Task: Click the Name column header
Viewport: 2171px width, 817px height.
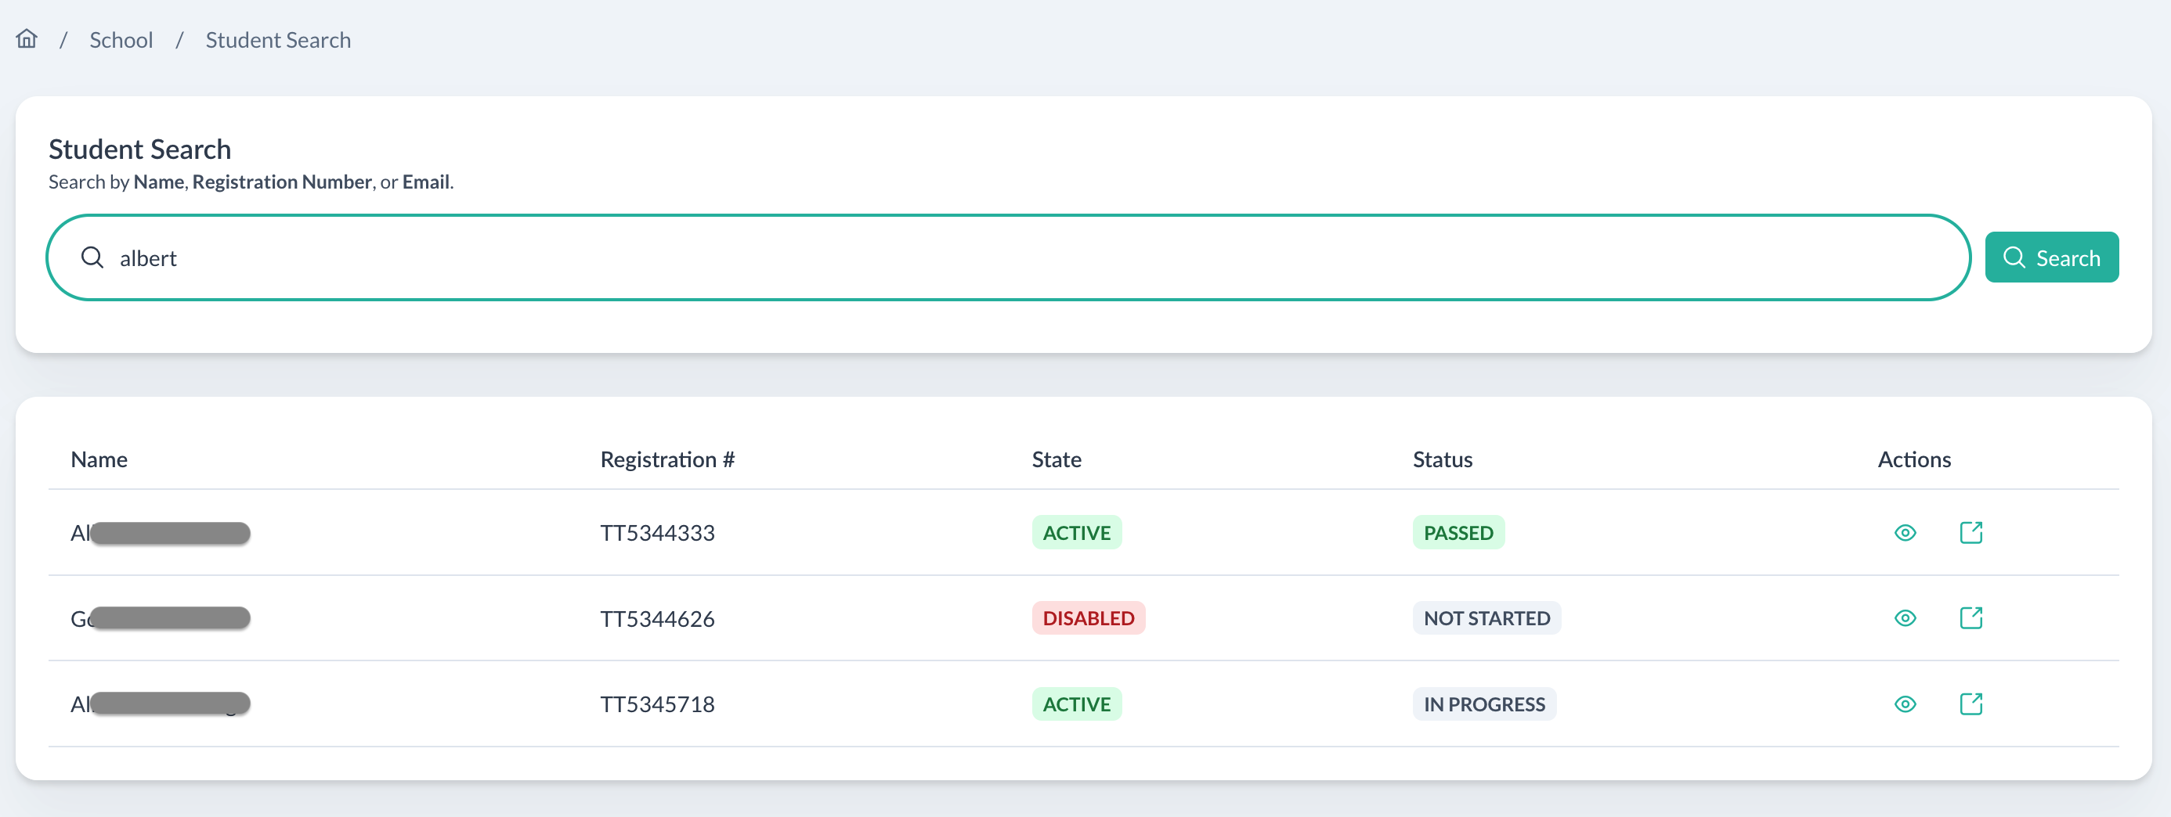Action: point(99,459)
